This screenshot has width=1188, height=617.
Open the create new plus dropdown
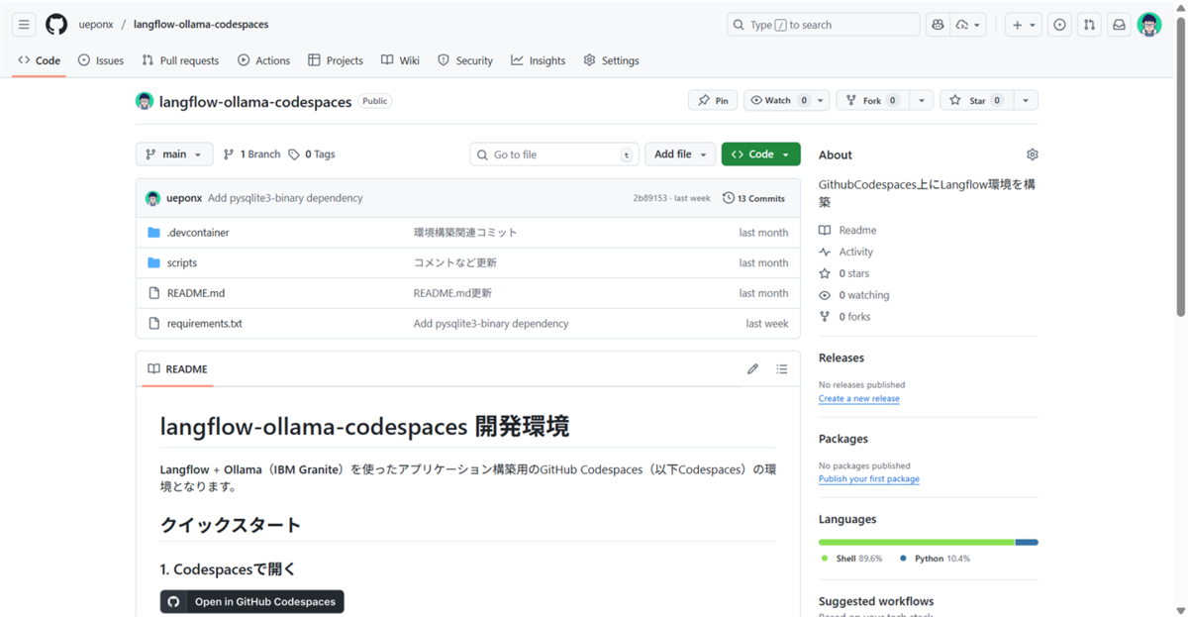[x=1024, y=25]
